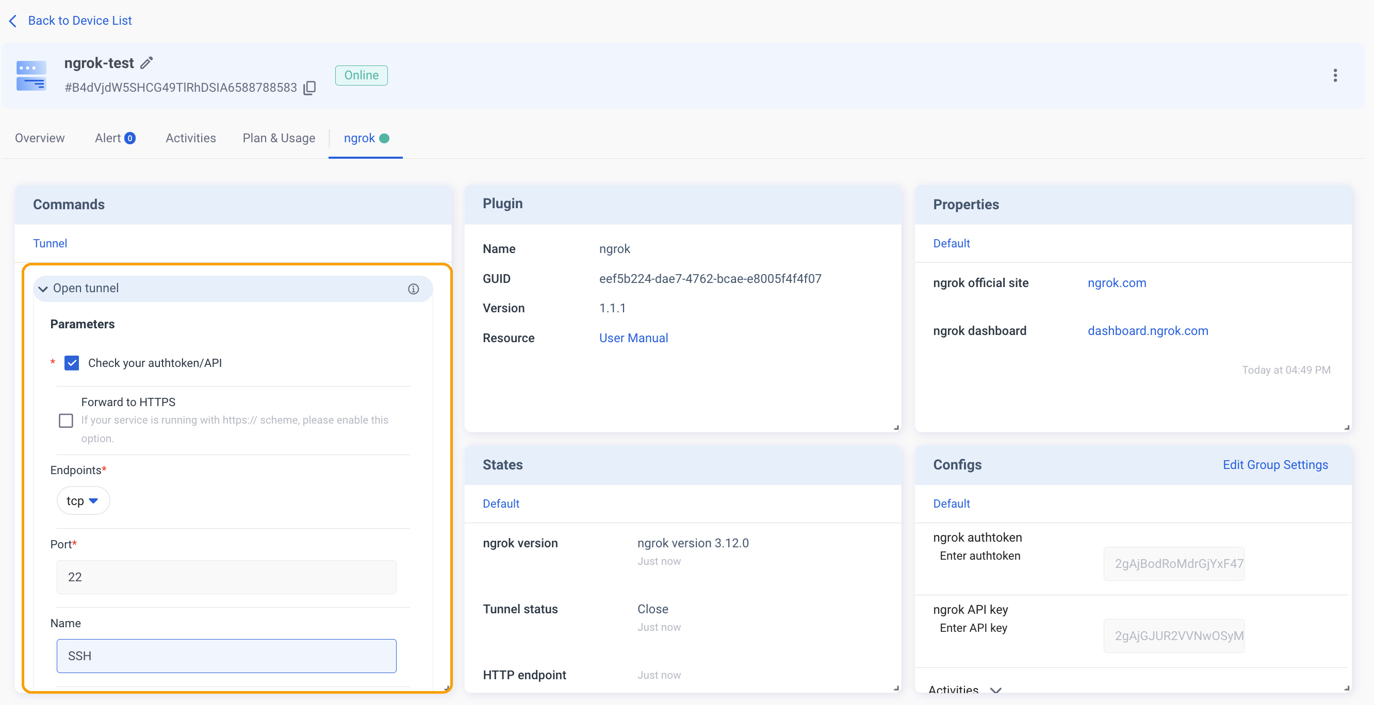Collapse the Open tunnel section

click(43, 289)
